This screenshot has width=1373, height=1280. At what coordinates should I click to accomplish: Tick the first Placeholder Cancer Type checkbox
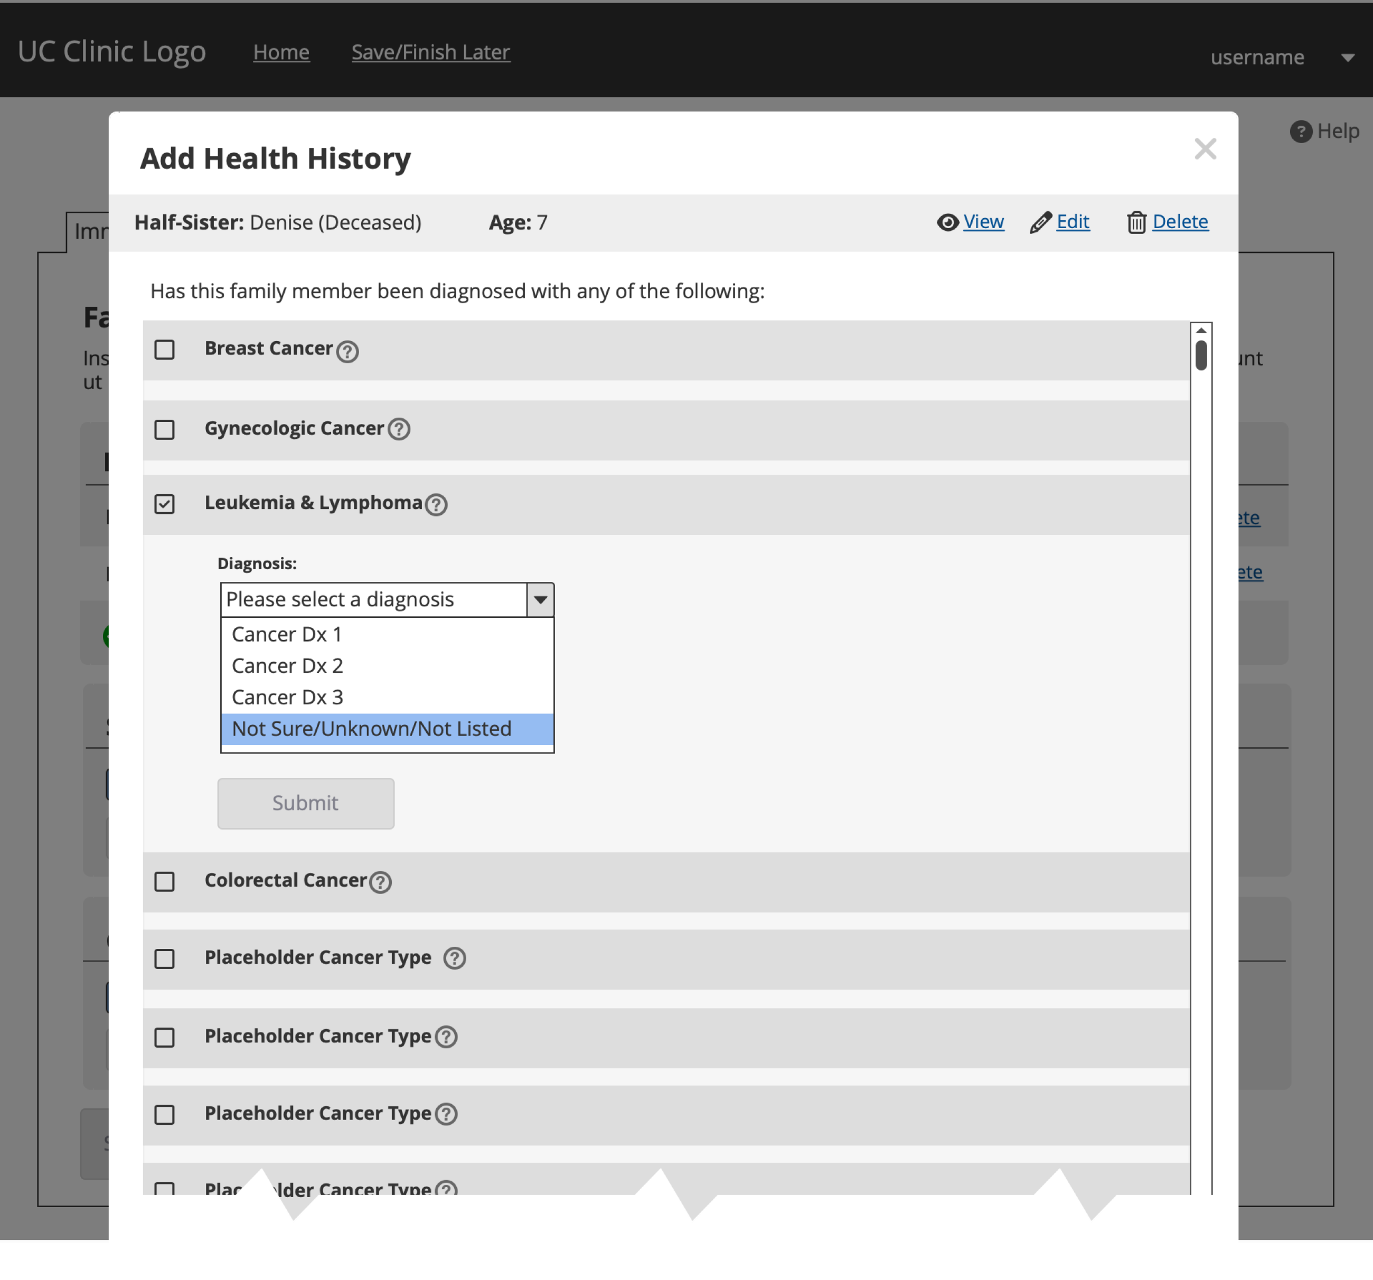pos(164,959)
